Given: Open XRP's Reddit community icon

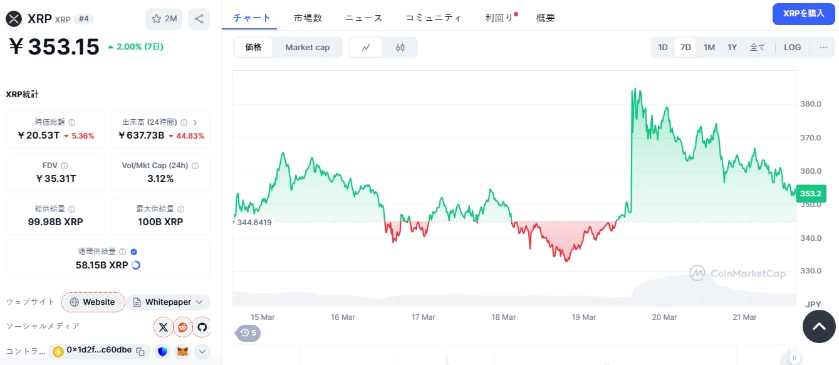Looking at the screenshot, I should coord(182,327).
